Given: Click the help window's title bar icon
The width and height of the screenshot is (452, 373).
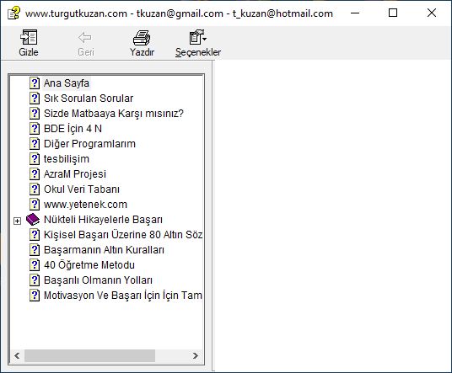Looking at the screenshot, I should (x=13, y=13).
